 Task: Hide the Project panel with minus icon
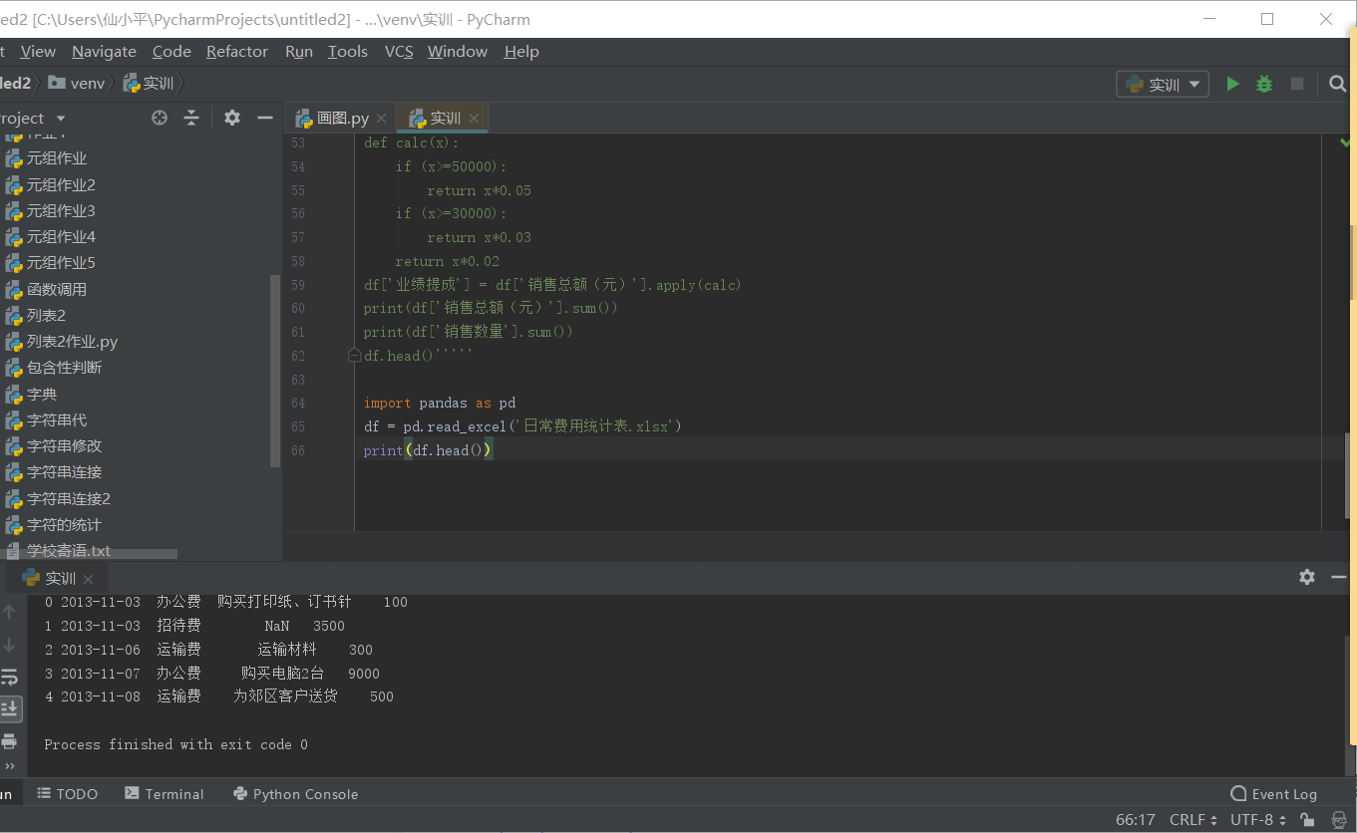(265, 118)
